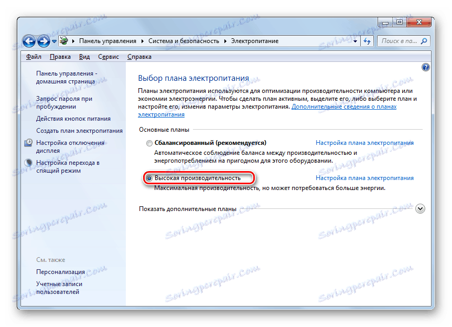452x327 pixels.
Task: Open 'Учетные записи пользователей' link
Action: pos(59,288)
